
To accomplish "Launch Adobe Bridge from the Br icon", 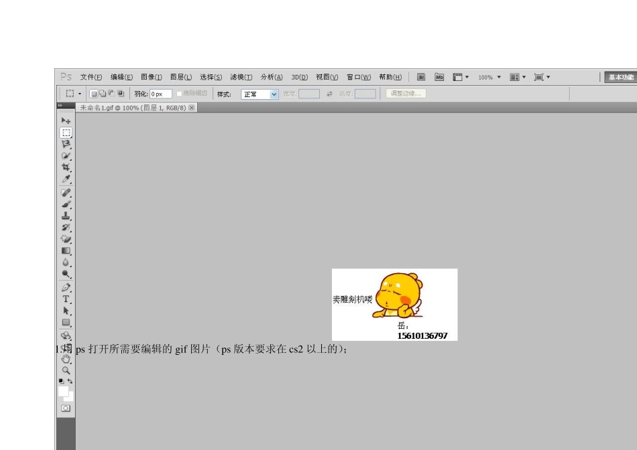I will pyautogui.click(x=421, y=77).
